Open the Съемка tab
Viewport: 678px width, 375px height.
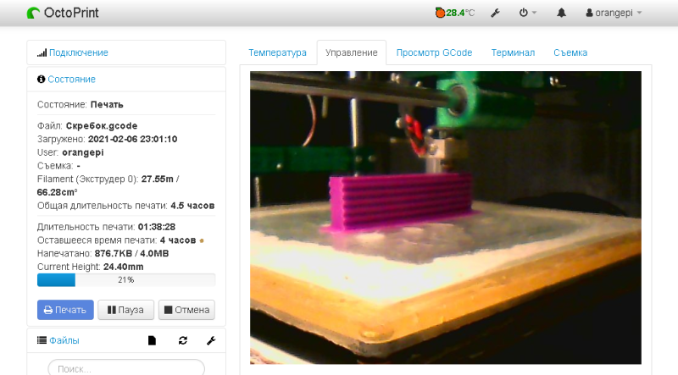coord(570,52)
